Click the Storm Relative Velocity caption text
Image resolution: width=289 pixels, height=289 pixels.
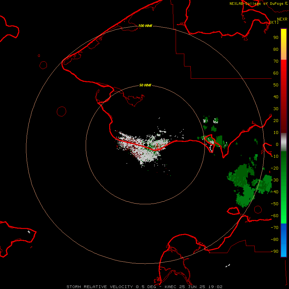point(144,287)
